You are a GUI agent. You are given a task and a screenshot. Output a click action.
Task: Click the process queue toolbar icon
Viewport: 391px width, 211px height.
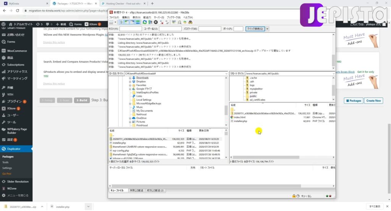click(150, 22)
